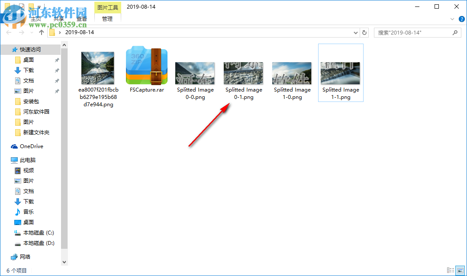This screenshot has height=276, width=467.
Task: Select Splitted Image 1-0.png thumbnail
Action: click(292, 73)
